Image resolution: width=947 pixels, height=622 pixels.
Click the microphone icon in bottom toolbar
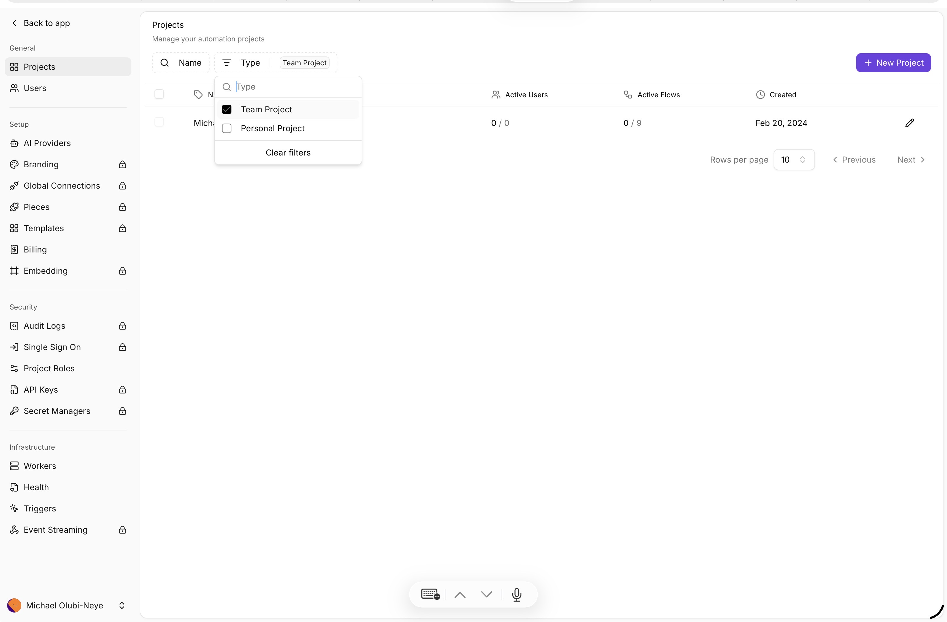click(x=516, y=595)
